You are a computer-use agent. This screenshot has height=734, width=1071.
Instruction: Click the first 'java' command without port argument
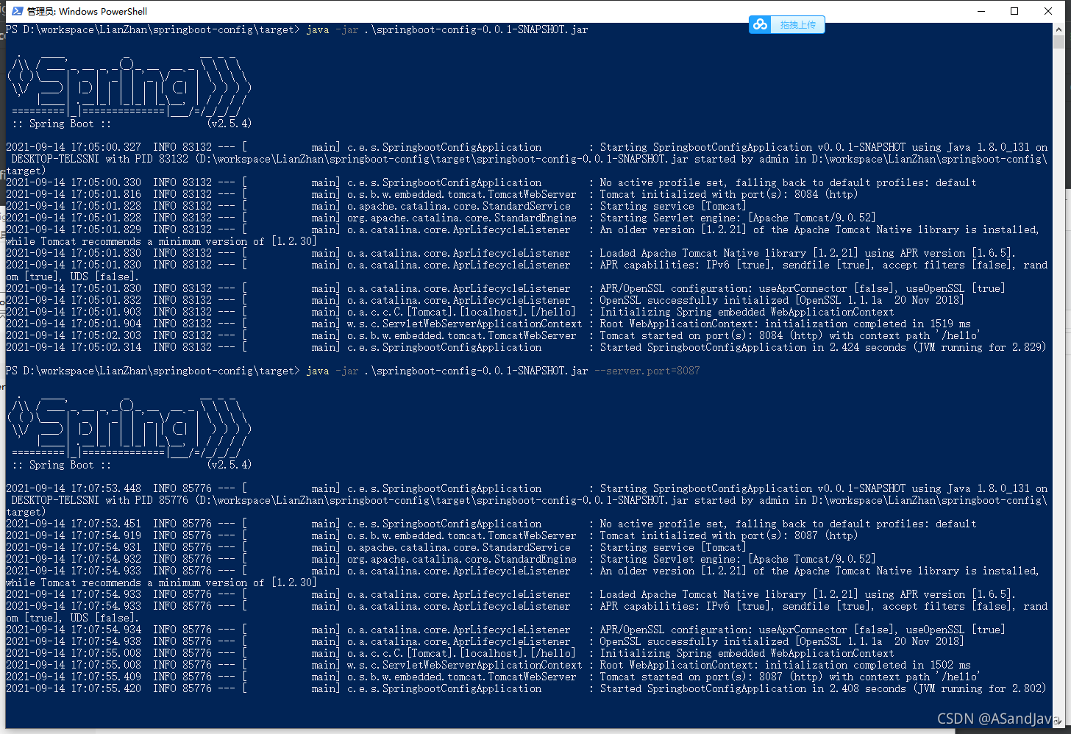coord(318,29)
